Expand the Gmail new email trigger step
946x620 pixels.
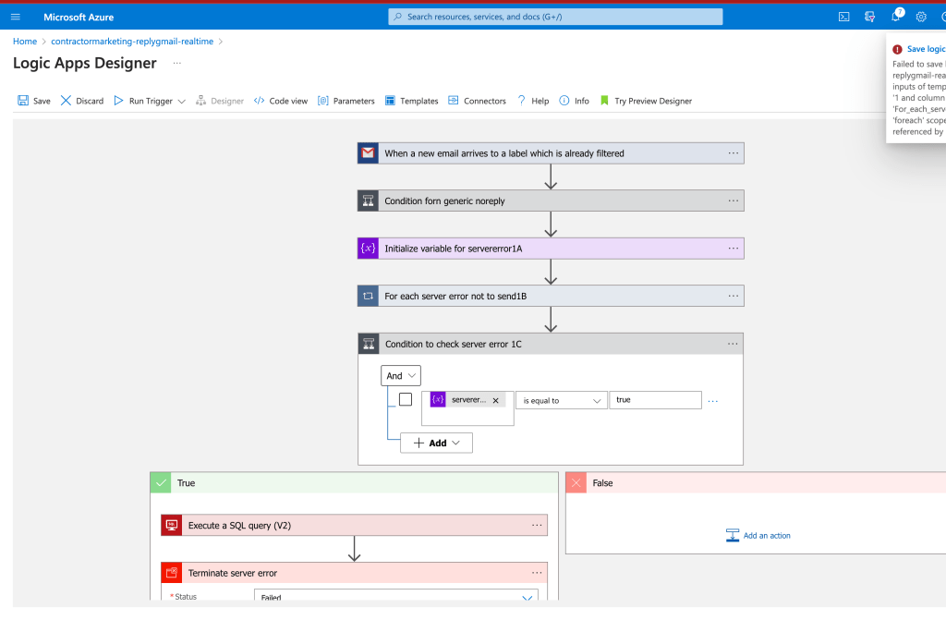(551, 153)
